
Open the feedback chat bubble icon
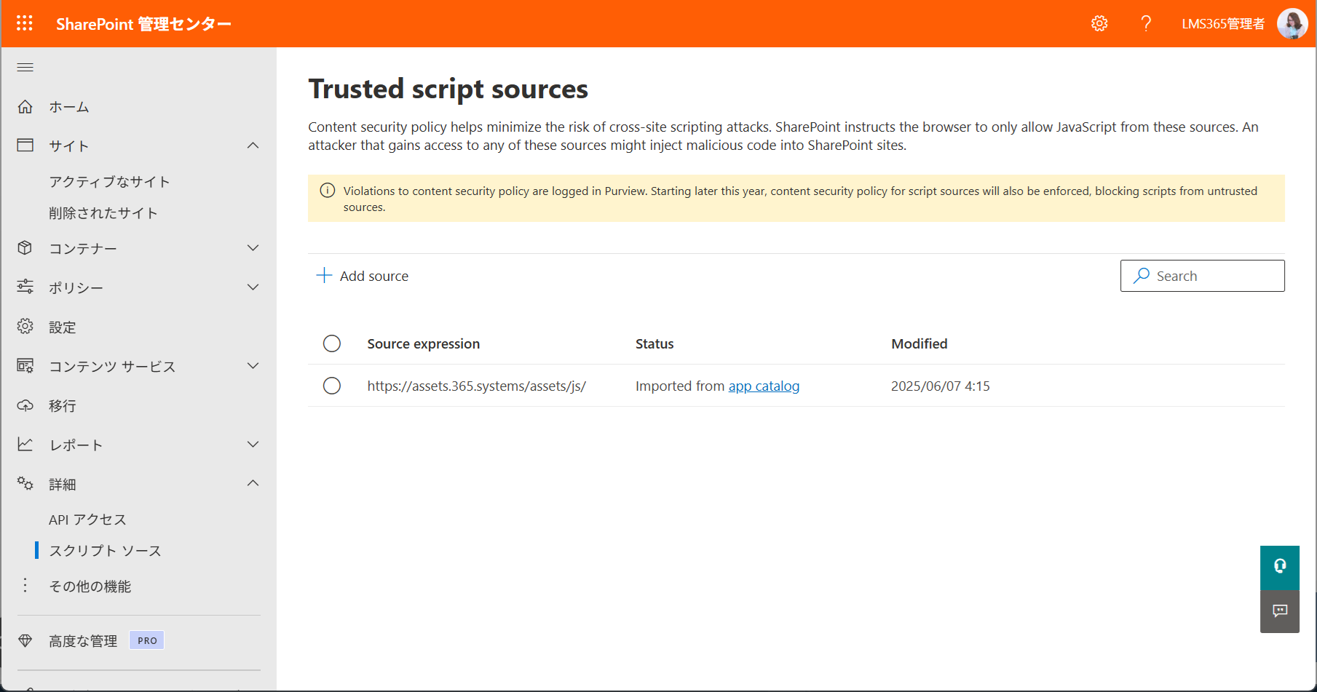pos(1280,611)
